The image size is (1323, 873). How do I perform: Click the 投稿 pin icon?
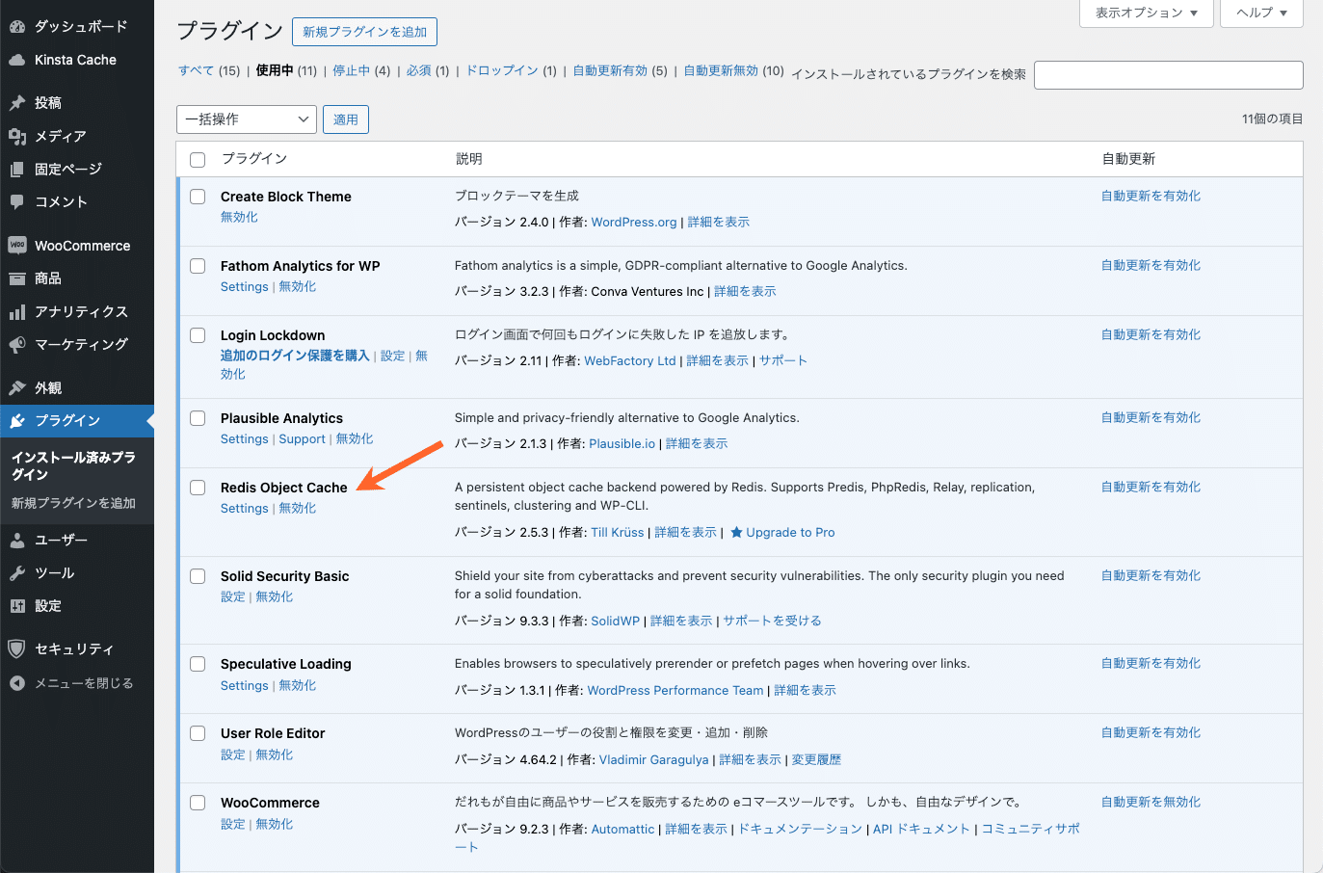17,102
